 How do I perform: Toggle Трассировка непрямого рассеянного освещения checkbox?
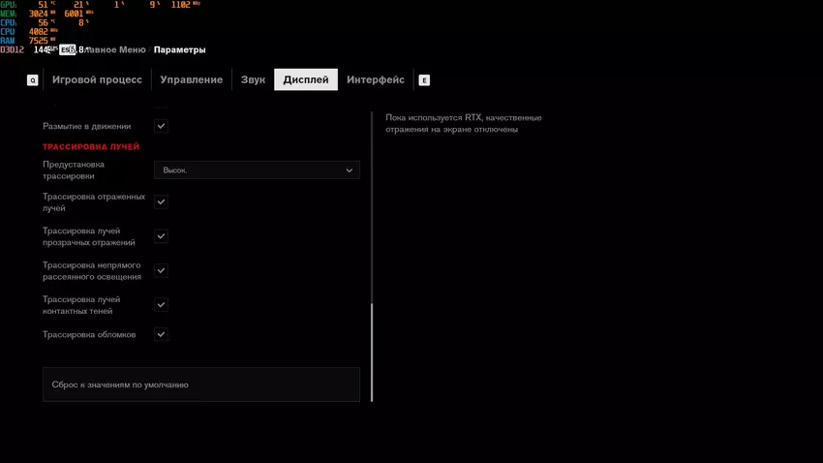click(161, 271)
